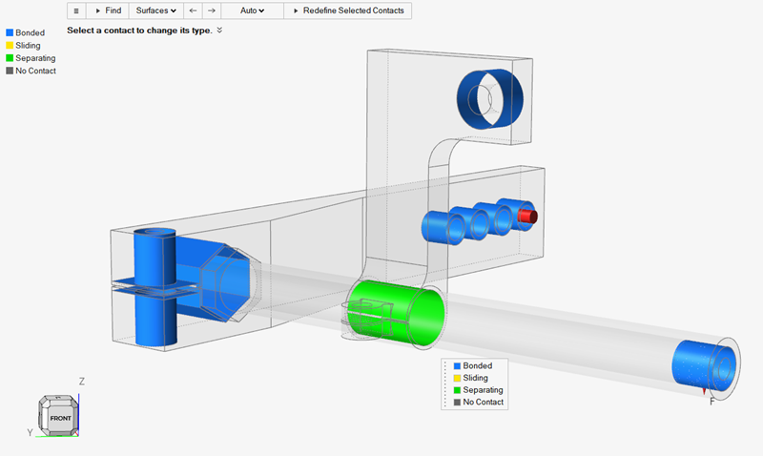Open the Auto dropdown
Viewport: 763px width, 456px height.
pyautogui.click(x=252, y=10)
